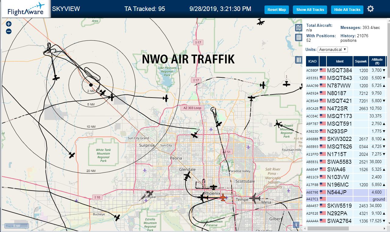Click the purple airport marker near Sun City
The image size is (390, 232).
tap(144, 170)
